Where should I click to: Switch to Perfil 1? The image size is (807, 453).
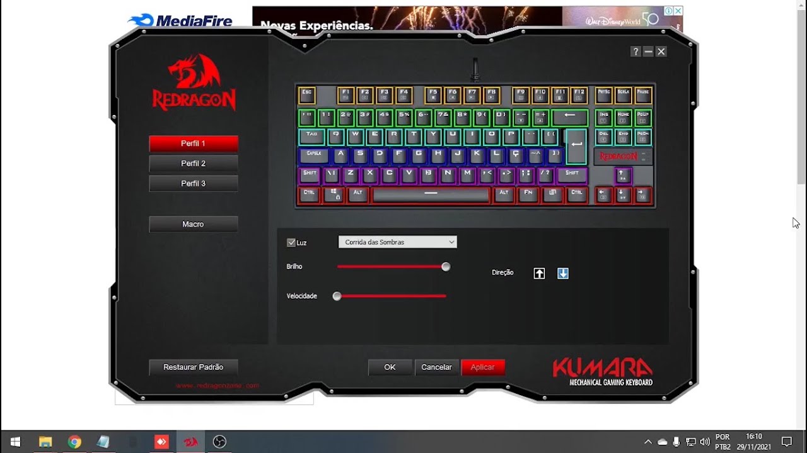point(194,143)
